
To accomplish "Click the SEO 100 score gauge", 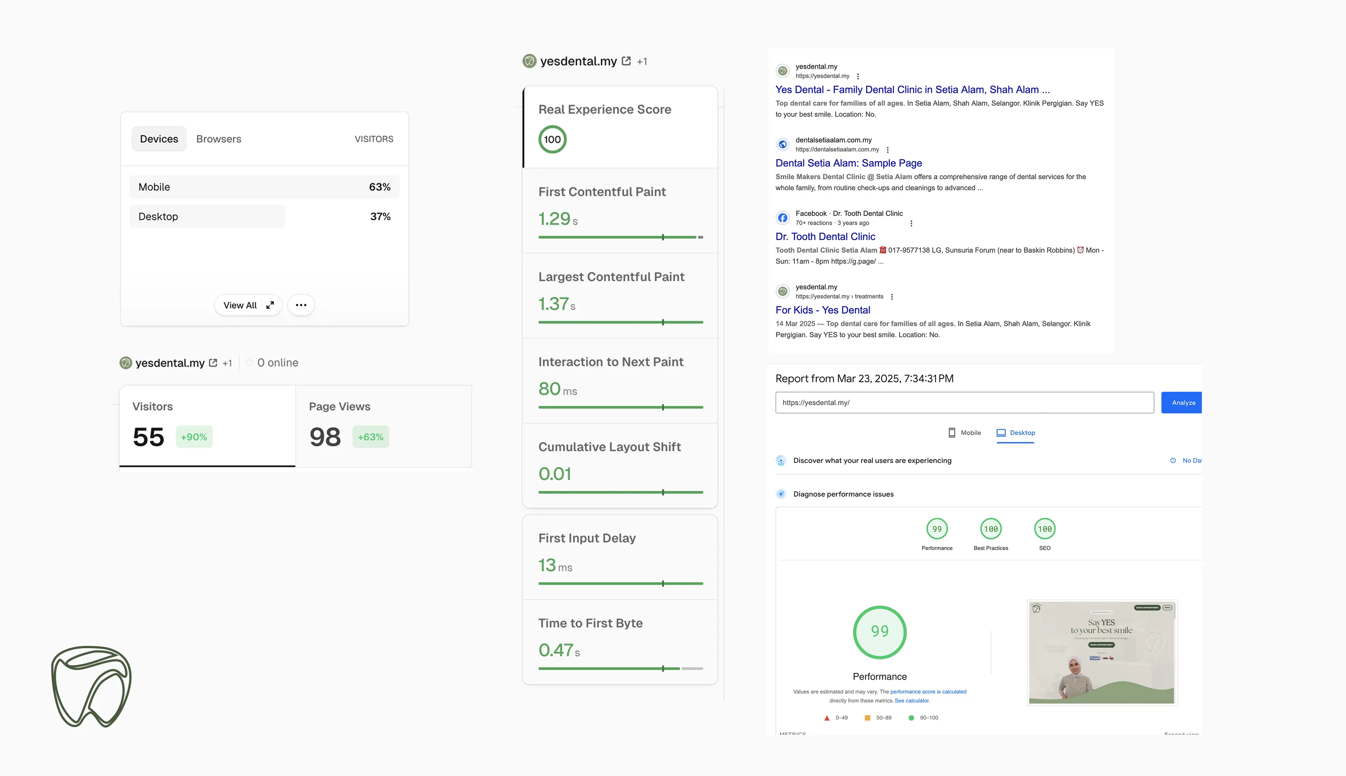I will tap(1045, 529).
